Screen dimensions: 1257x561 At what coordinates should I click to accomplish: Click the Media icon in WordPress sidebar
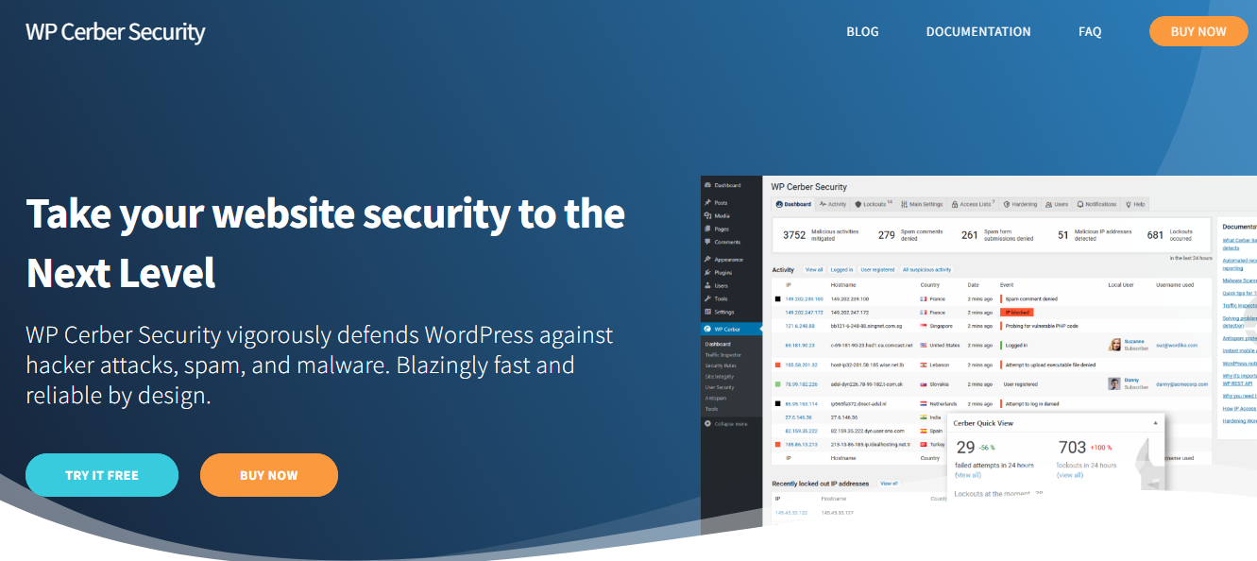tap(707, 215)
